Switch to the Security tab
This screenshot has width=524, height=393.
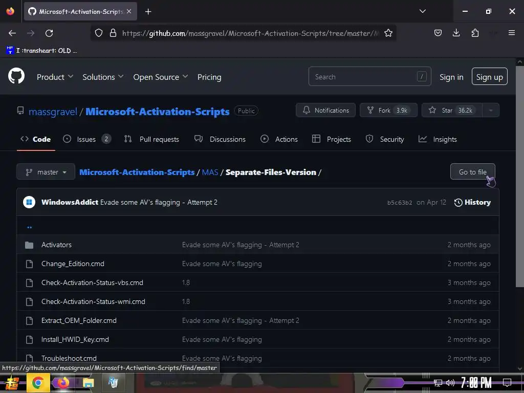tap(385, 139)
